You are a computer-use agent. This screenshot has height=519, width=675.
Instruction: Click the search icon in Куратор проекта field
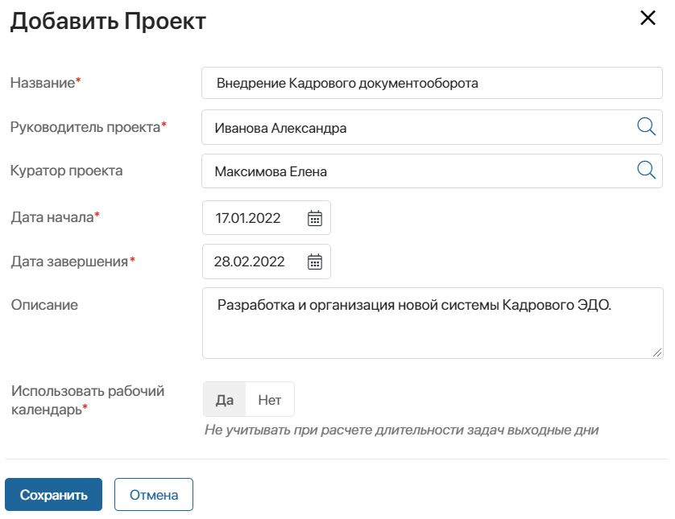tap(646, 171)
